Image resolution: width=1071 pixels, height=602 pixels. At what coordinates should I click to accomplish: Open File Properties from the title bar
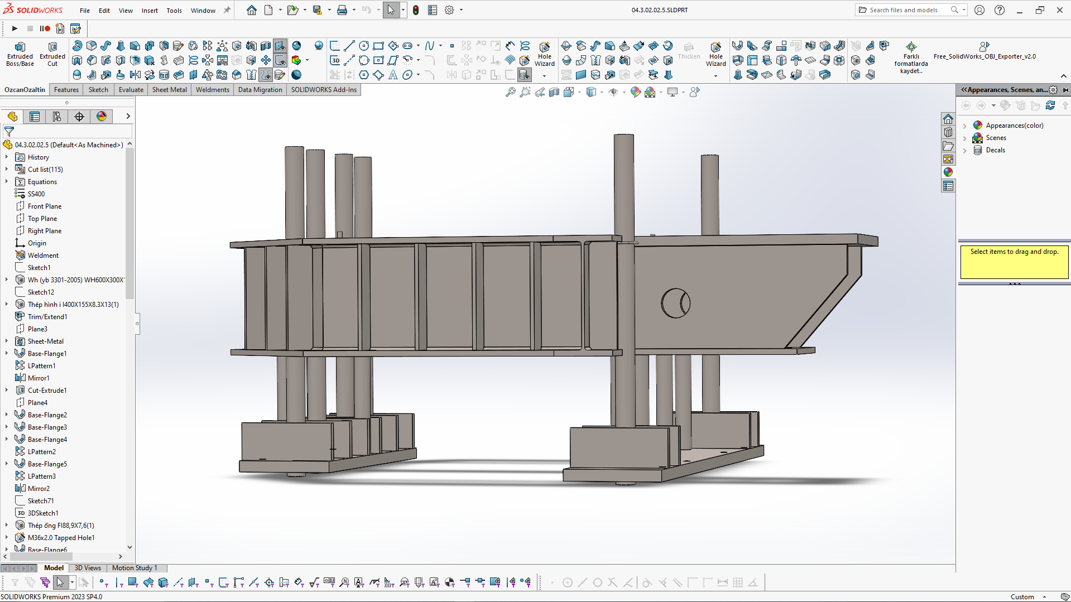pos(433,10)
